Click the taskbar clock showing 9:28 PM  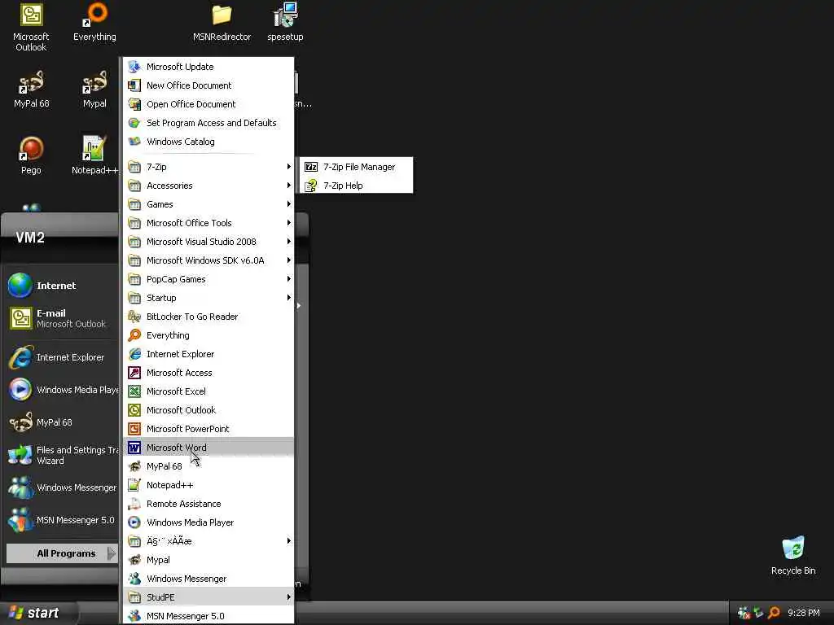(804, 614)
